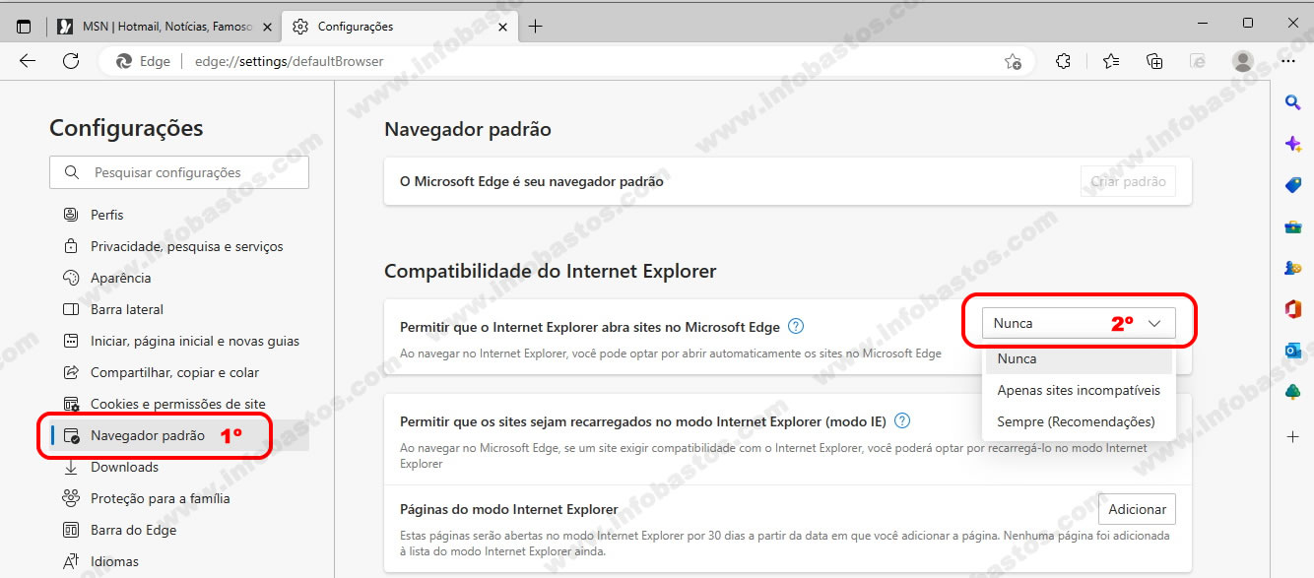Viewport: 1314px width, 578px height.
Task: Open Proteção para a família settings
Action: pyautogui.click(x=179, y=498)
